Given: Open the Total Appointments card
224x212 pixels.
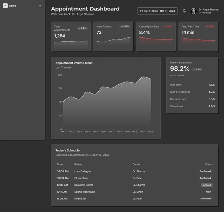Looking at the screenshot, I should coord(71,36).
